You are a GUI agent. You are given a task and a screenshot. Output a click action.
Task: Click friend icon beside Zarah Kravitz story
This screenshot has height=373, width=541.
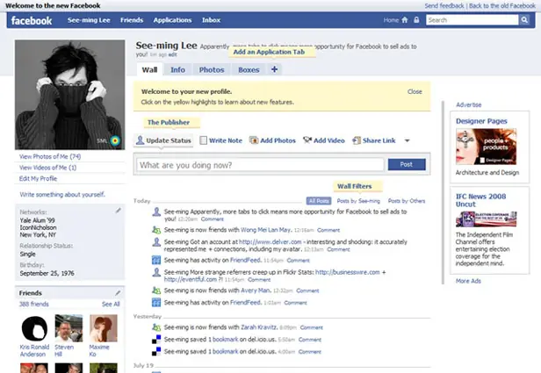(x=156, y=327)
